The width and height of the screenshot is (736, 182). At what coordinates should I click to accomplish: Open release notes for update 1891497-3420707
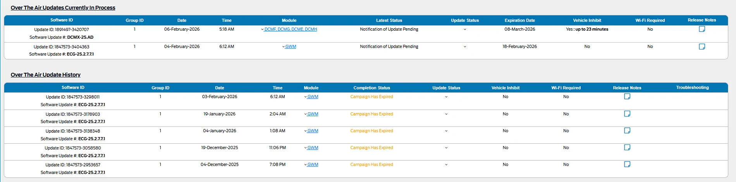[x=702, y=29]
